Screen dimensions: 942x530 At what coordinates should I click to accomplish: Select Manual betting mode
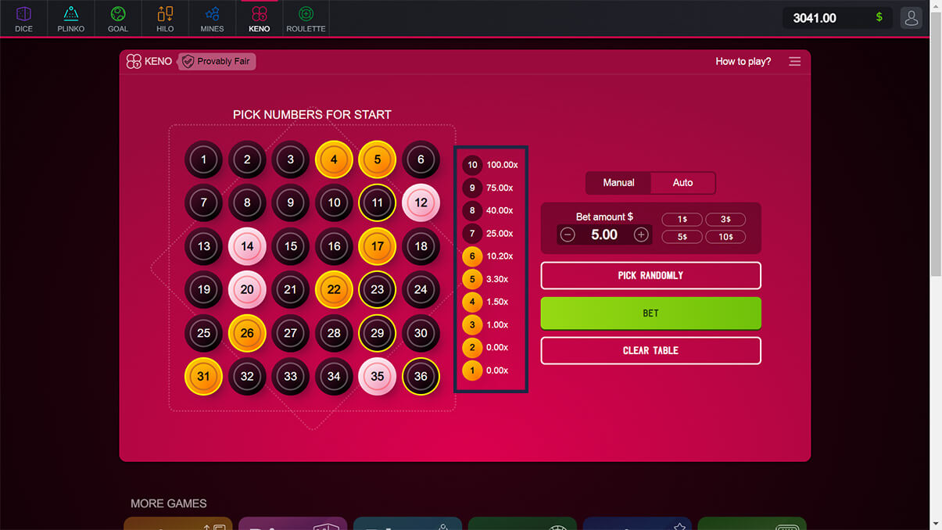click(x=618, y=182)
